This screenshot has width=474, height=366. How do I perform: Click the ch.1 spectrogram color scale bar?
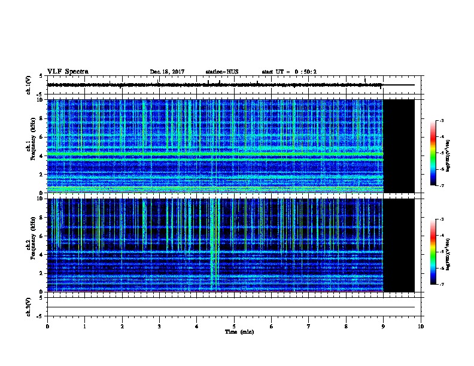[x=433, y=153]
